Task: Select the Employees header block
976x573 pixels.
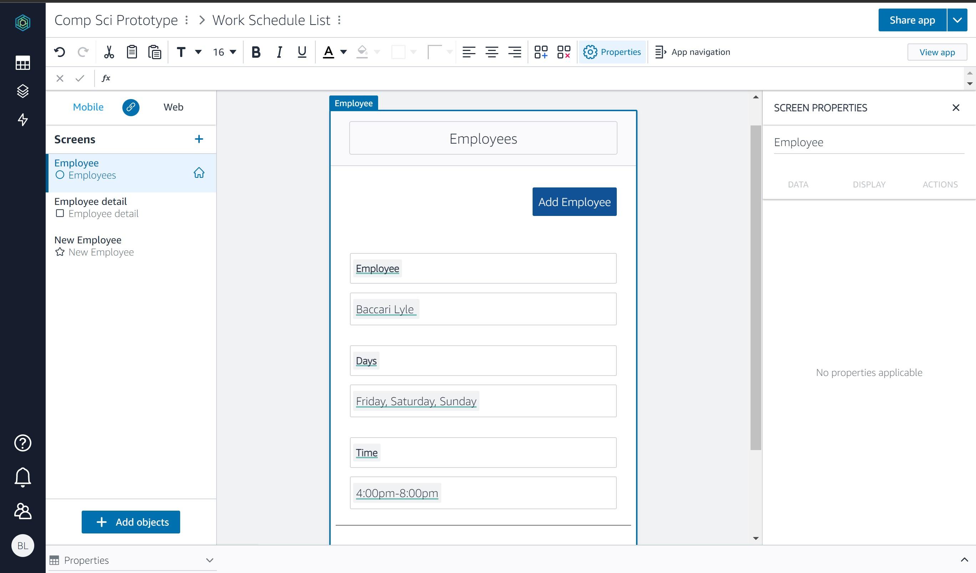Action: (483, 138)
